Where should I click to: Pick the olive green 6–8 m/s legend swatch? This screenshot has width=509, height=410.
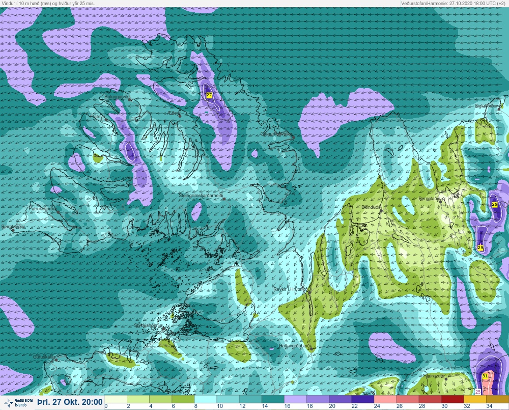[x=183, y=399]
